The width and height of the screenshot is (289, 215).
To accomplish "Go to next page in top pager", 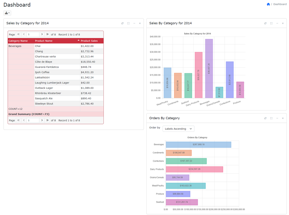I will 42,34.
